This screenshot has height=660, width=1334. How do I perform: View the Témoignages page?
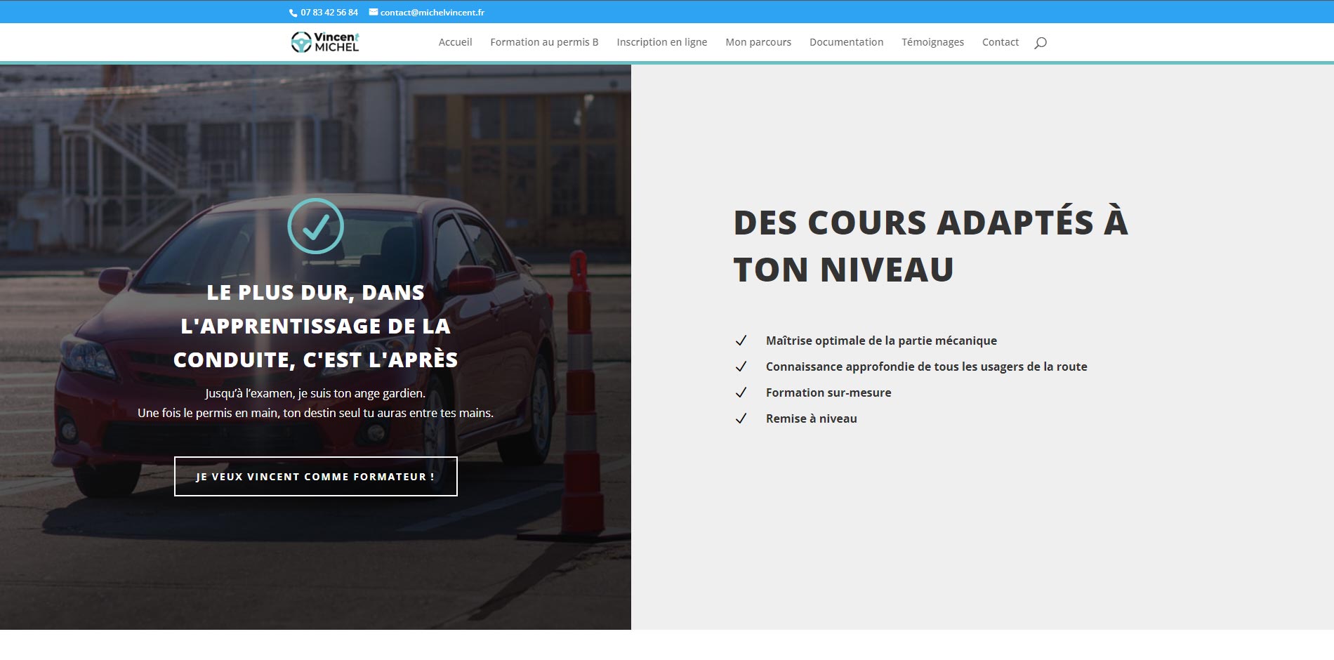(x=932, y=42)
